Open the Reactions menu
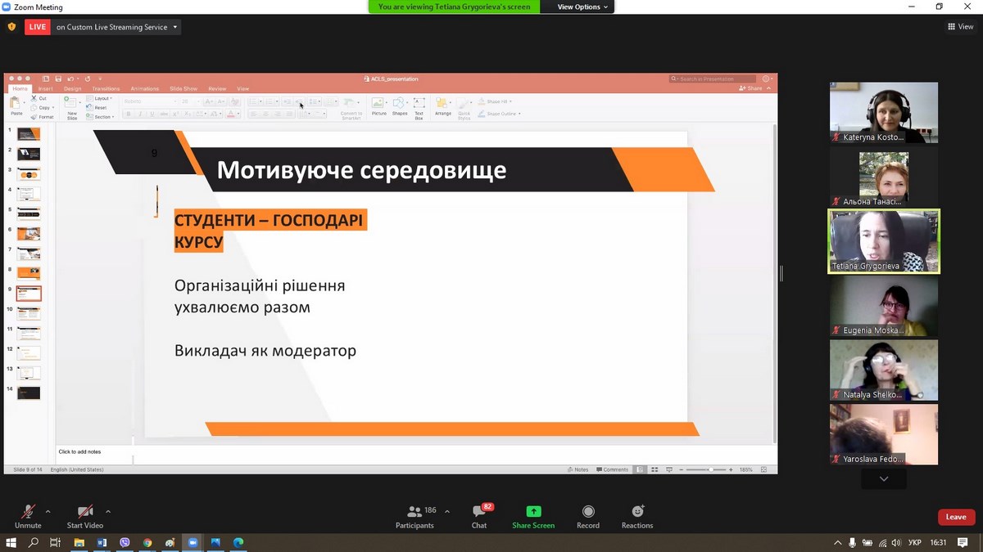 pos(637,516)
